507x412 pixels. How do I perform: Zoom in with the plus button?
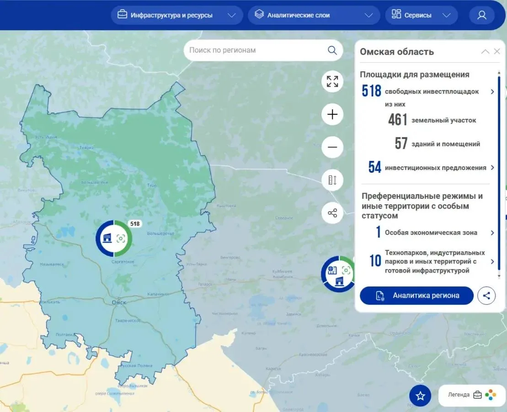point(332,114)
